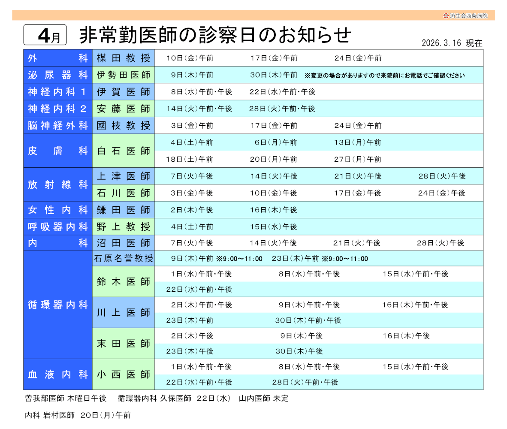Click the 小西医師 doctor name cell
This screenshot has height=429, width=507.
click(124, 375)
